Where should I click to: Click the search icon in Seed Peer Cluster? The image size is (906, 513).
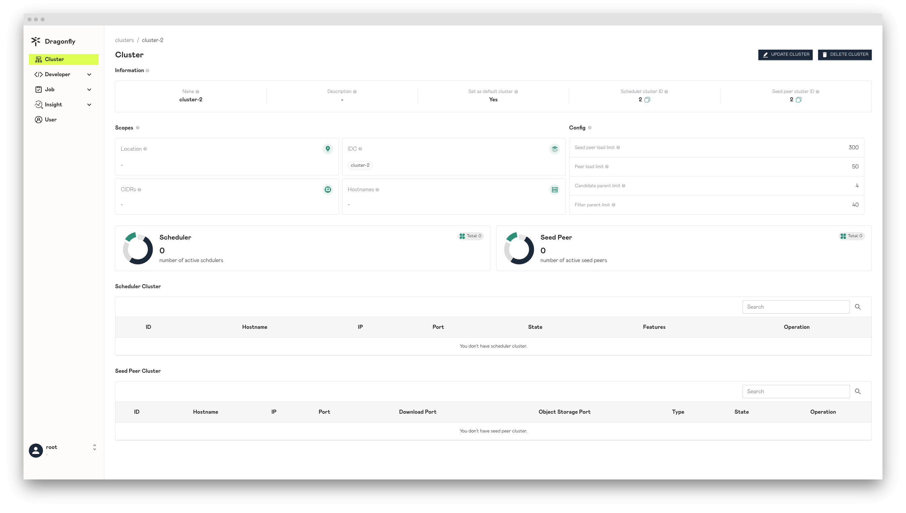(858, 391)
